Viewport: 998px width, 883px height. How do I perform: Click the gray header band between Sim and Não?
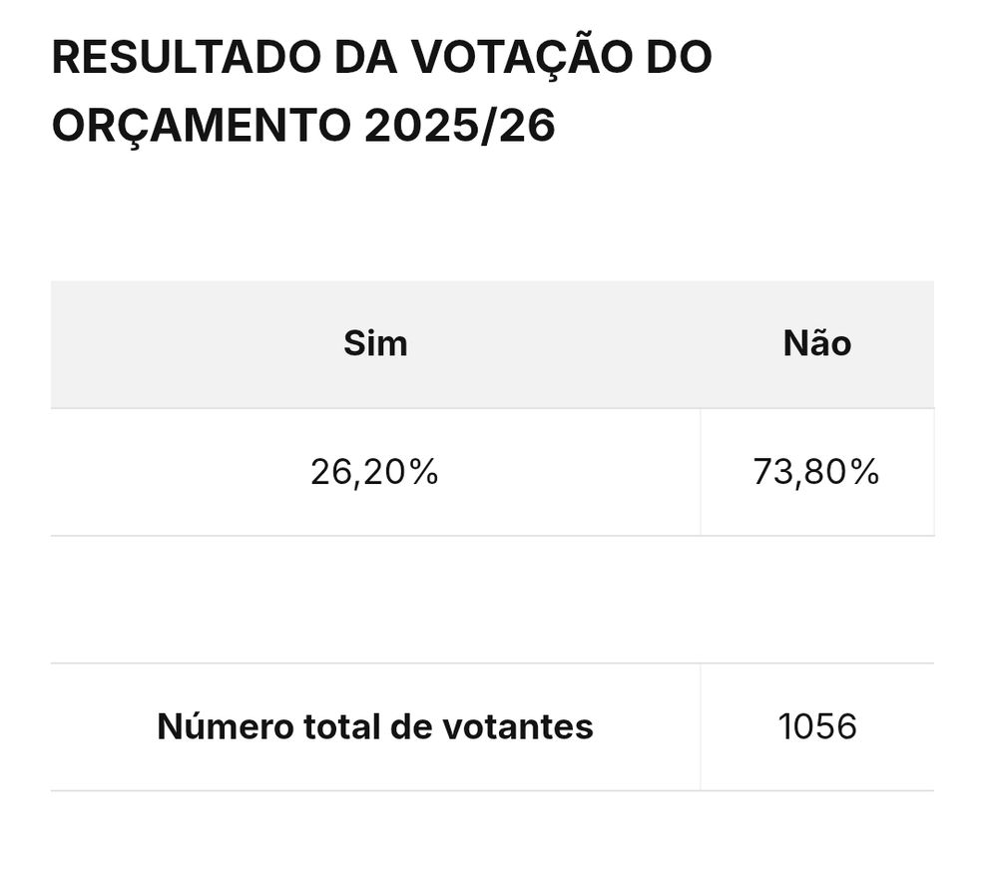(x=595, y=344)
